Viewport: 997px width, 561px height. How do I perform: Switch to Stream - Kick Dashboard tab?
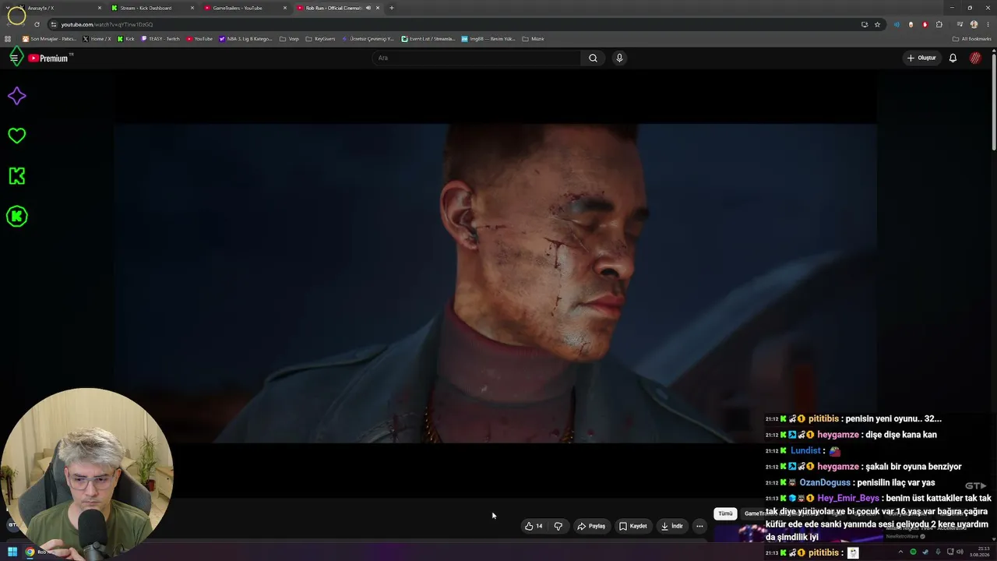(x=152, y=8)
